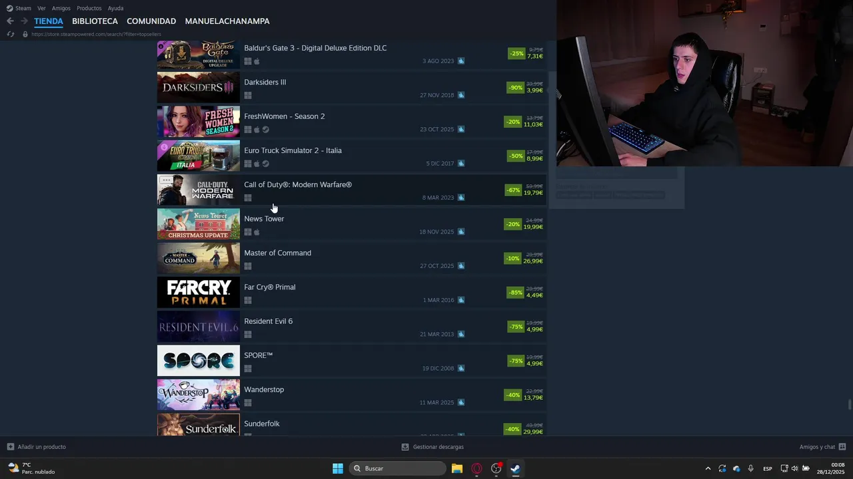Select the Sunderfolk title

262,424
